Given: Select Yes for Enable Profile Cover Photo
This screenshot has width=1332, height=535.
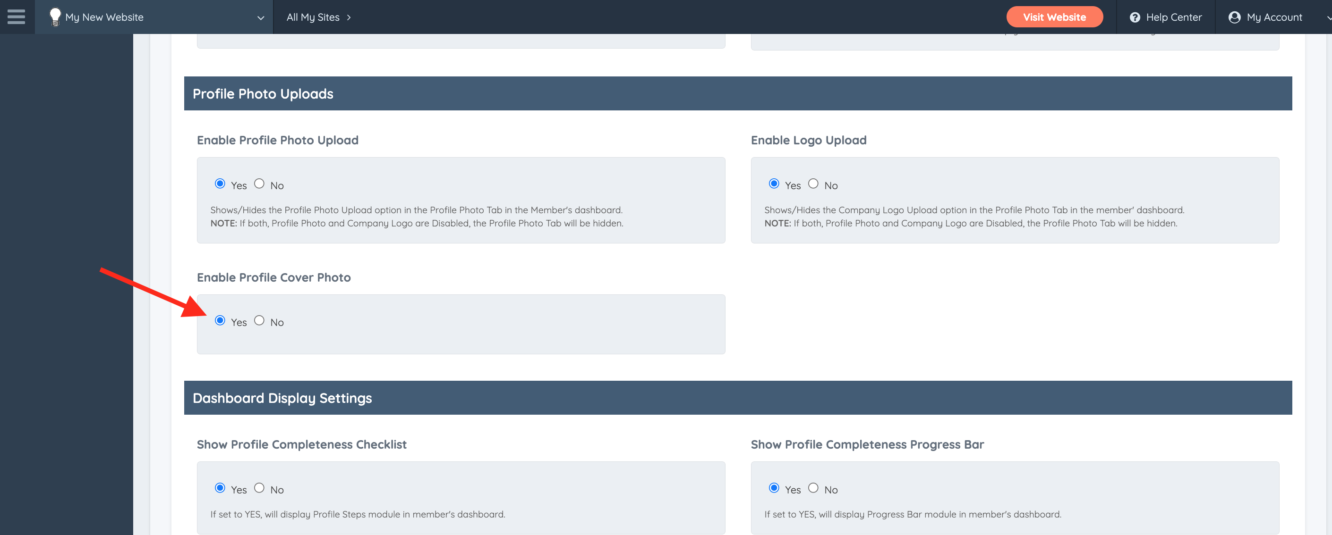Looking at the screenshot, I should 220,321.
